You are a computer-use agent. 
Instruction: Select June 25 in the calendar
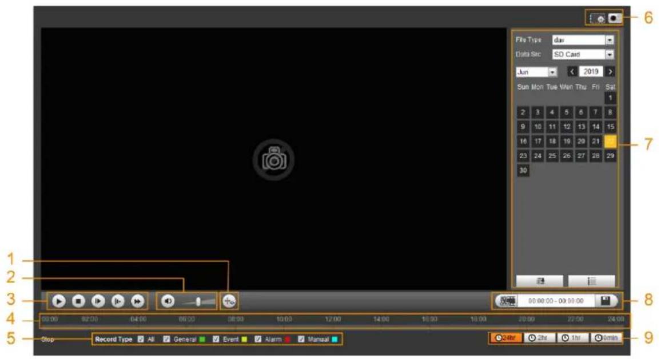click(x=552, y=156)
